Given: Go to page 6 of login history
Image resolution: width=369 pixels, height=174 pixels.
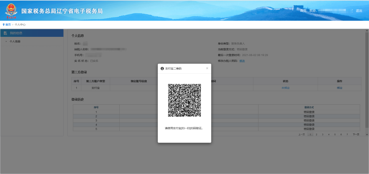Looking at the screenshot, I should coord(341,134).
